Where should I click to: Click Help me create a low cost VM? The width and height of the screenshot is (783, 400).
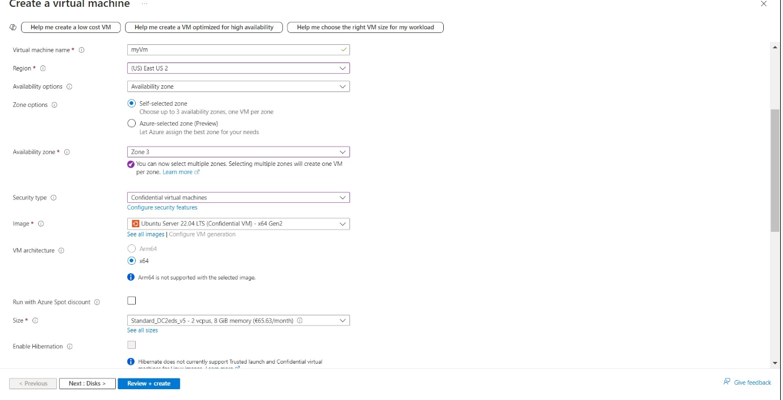pyautogui.click(x=71, y=27)
